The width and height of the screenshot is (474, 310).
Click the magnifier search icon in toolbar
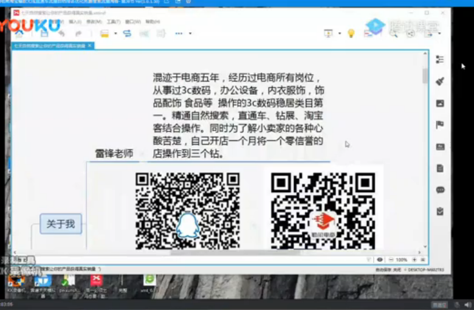coord(393,33)
